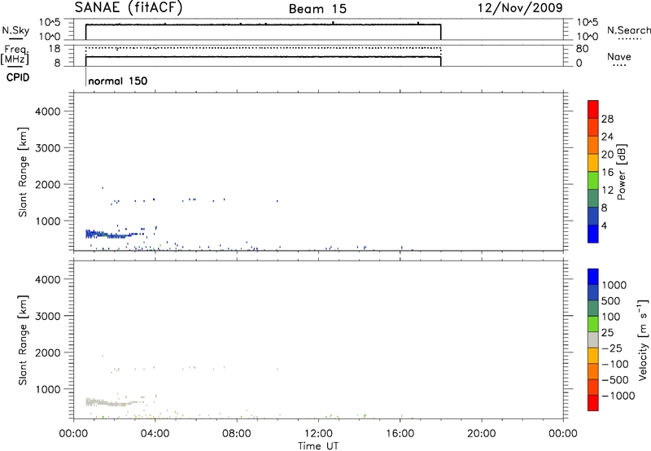The height and width of the screenshot is (451, 651).
Task: Click the -100 velocity colorbar tick label
Action: coord(615,364)
